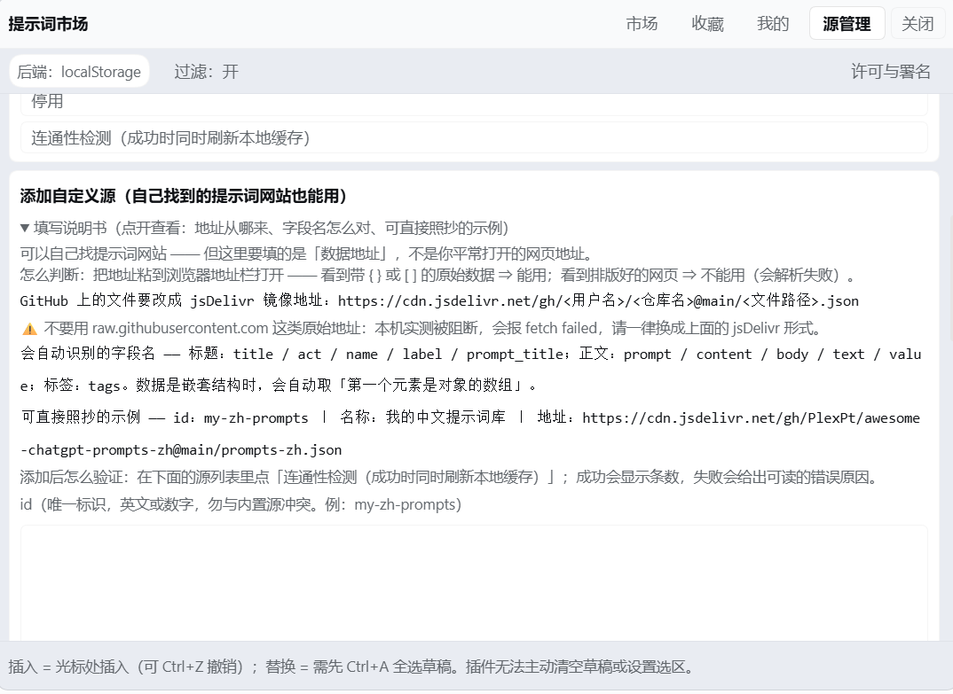953x694 pixels.
Task: Click the example URL ending prompts-zh.json
Action: point(470,433)
